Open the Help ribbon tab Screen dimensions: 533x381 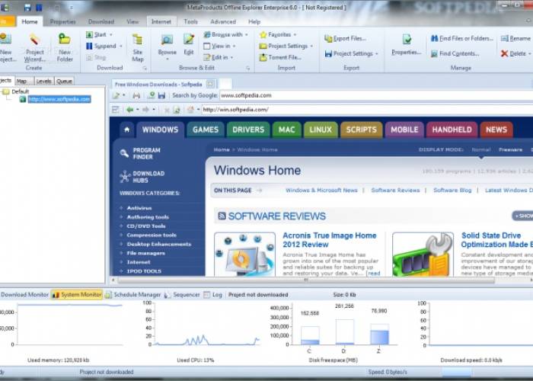click(254, 21)
